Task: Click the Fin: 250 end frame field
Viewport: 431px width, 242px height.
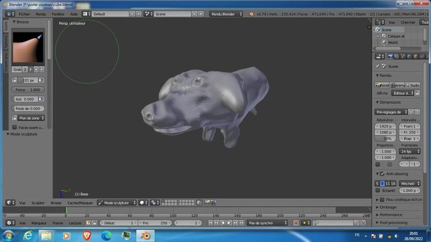Action: [155, 223]
